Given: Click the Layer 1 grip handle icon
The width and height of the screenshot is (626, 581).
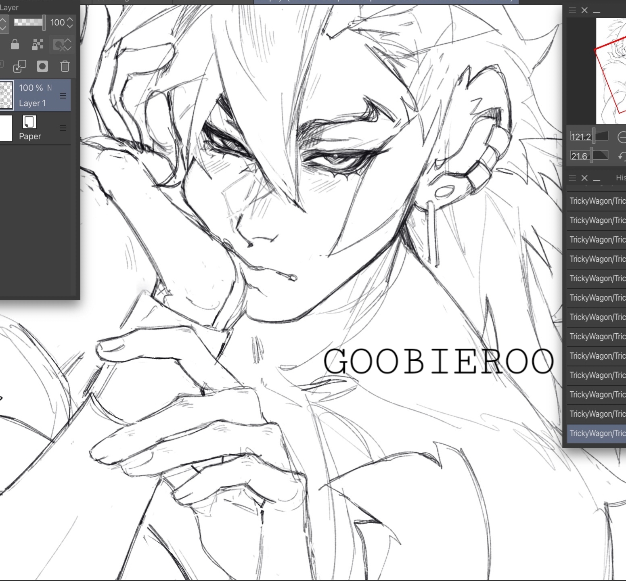Looking at the screenshot, I should (x=63, y=96).
